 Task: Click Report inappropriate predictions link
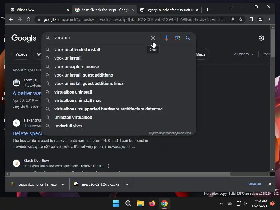(170, 133)
